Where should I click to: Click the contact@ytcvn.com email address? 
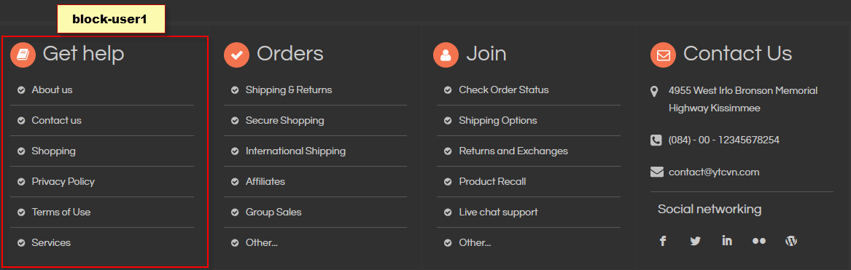pyautogui.click(x=714, y=172)
